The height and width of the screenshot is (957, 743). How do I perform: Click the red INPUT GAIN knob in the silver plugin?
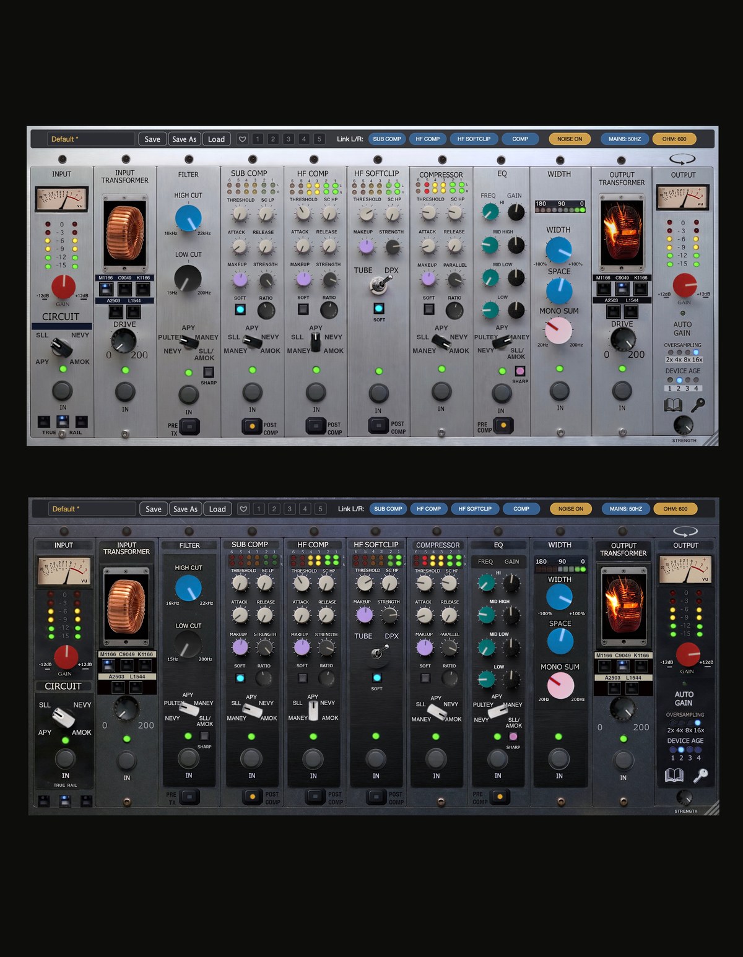coord(63,287)
